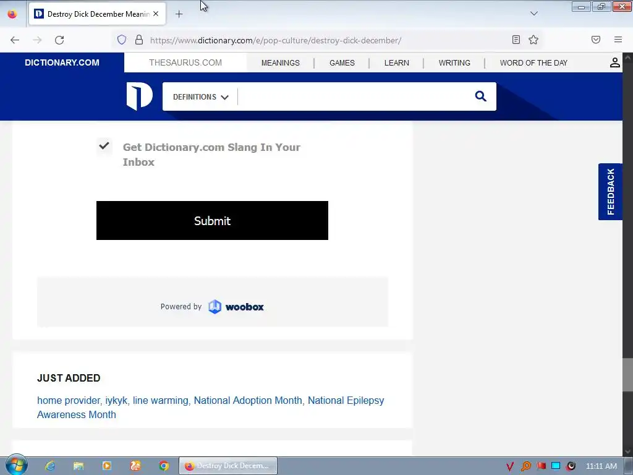This screenshot has height=475, width=633.
Task: Click the taskbar clock showing 11:11 AM
Action: click(601, 466)
